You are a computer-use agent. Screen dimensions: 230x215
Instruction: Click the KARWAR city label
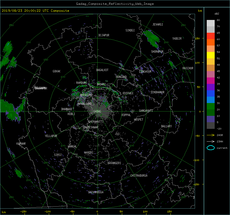tap(21, 144)
